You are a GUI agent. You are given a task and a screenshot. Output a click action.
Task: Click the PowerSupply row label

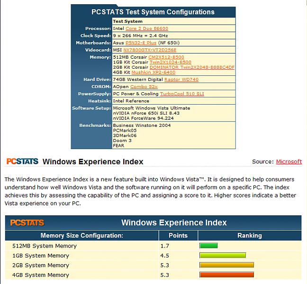tap(94, 94)
